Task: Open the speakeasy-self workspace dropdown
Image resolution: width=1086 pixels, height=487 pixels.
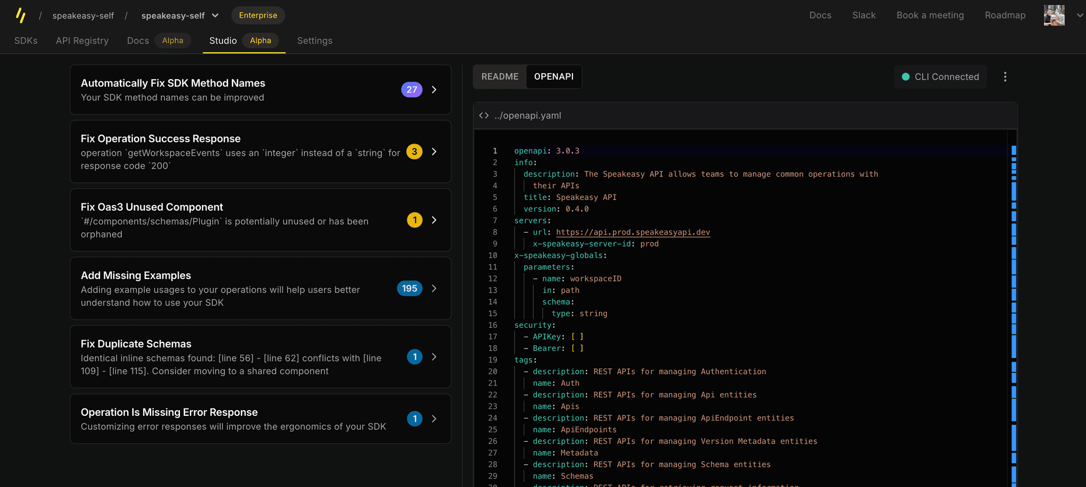Action: (x=179, y=16)
